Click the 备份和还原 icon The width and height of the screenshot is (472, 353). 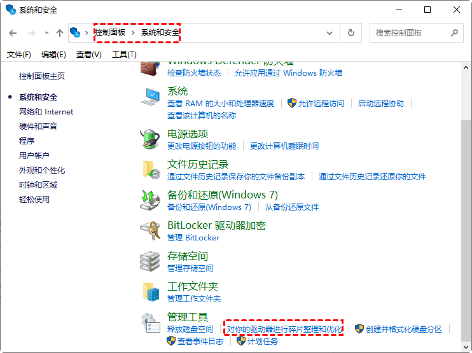click(x=151, y=200)
